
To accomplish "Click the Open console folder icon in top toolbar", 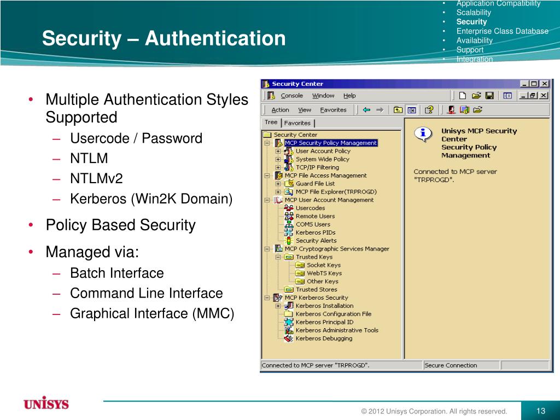I will point(476,95).
